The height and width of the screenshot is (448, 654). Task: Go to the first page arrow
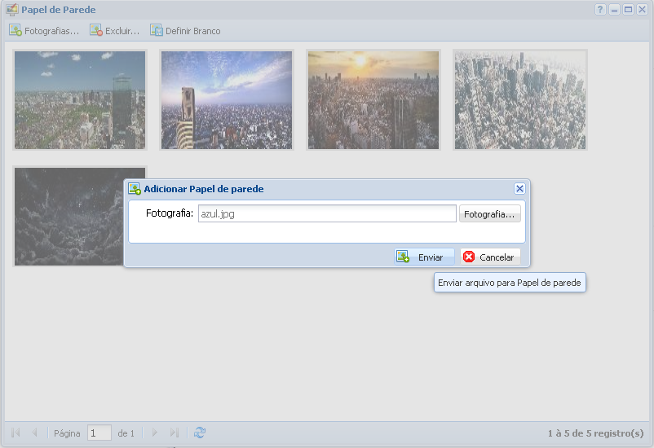pyautogui.click(x=15, y=433)
